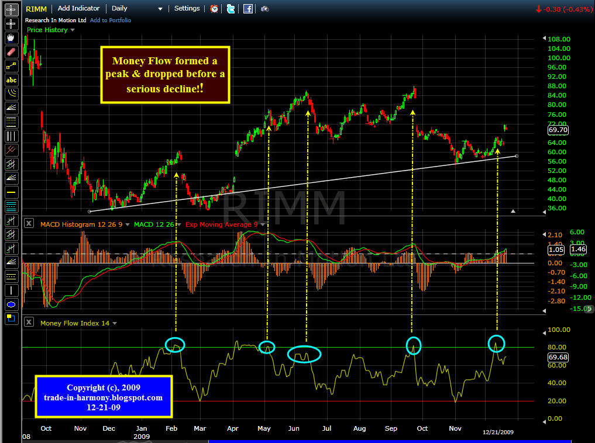This screenshot has height=443, width=595.
Task: Click the 69.70 current price tag
Action: 558,130
